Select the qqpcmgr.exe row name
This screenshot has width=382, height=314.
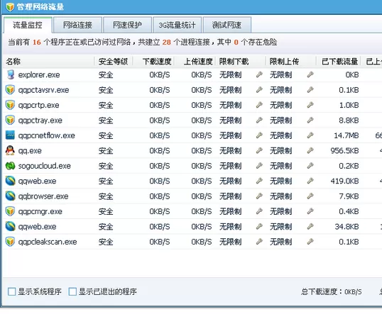(40, 212)
